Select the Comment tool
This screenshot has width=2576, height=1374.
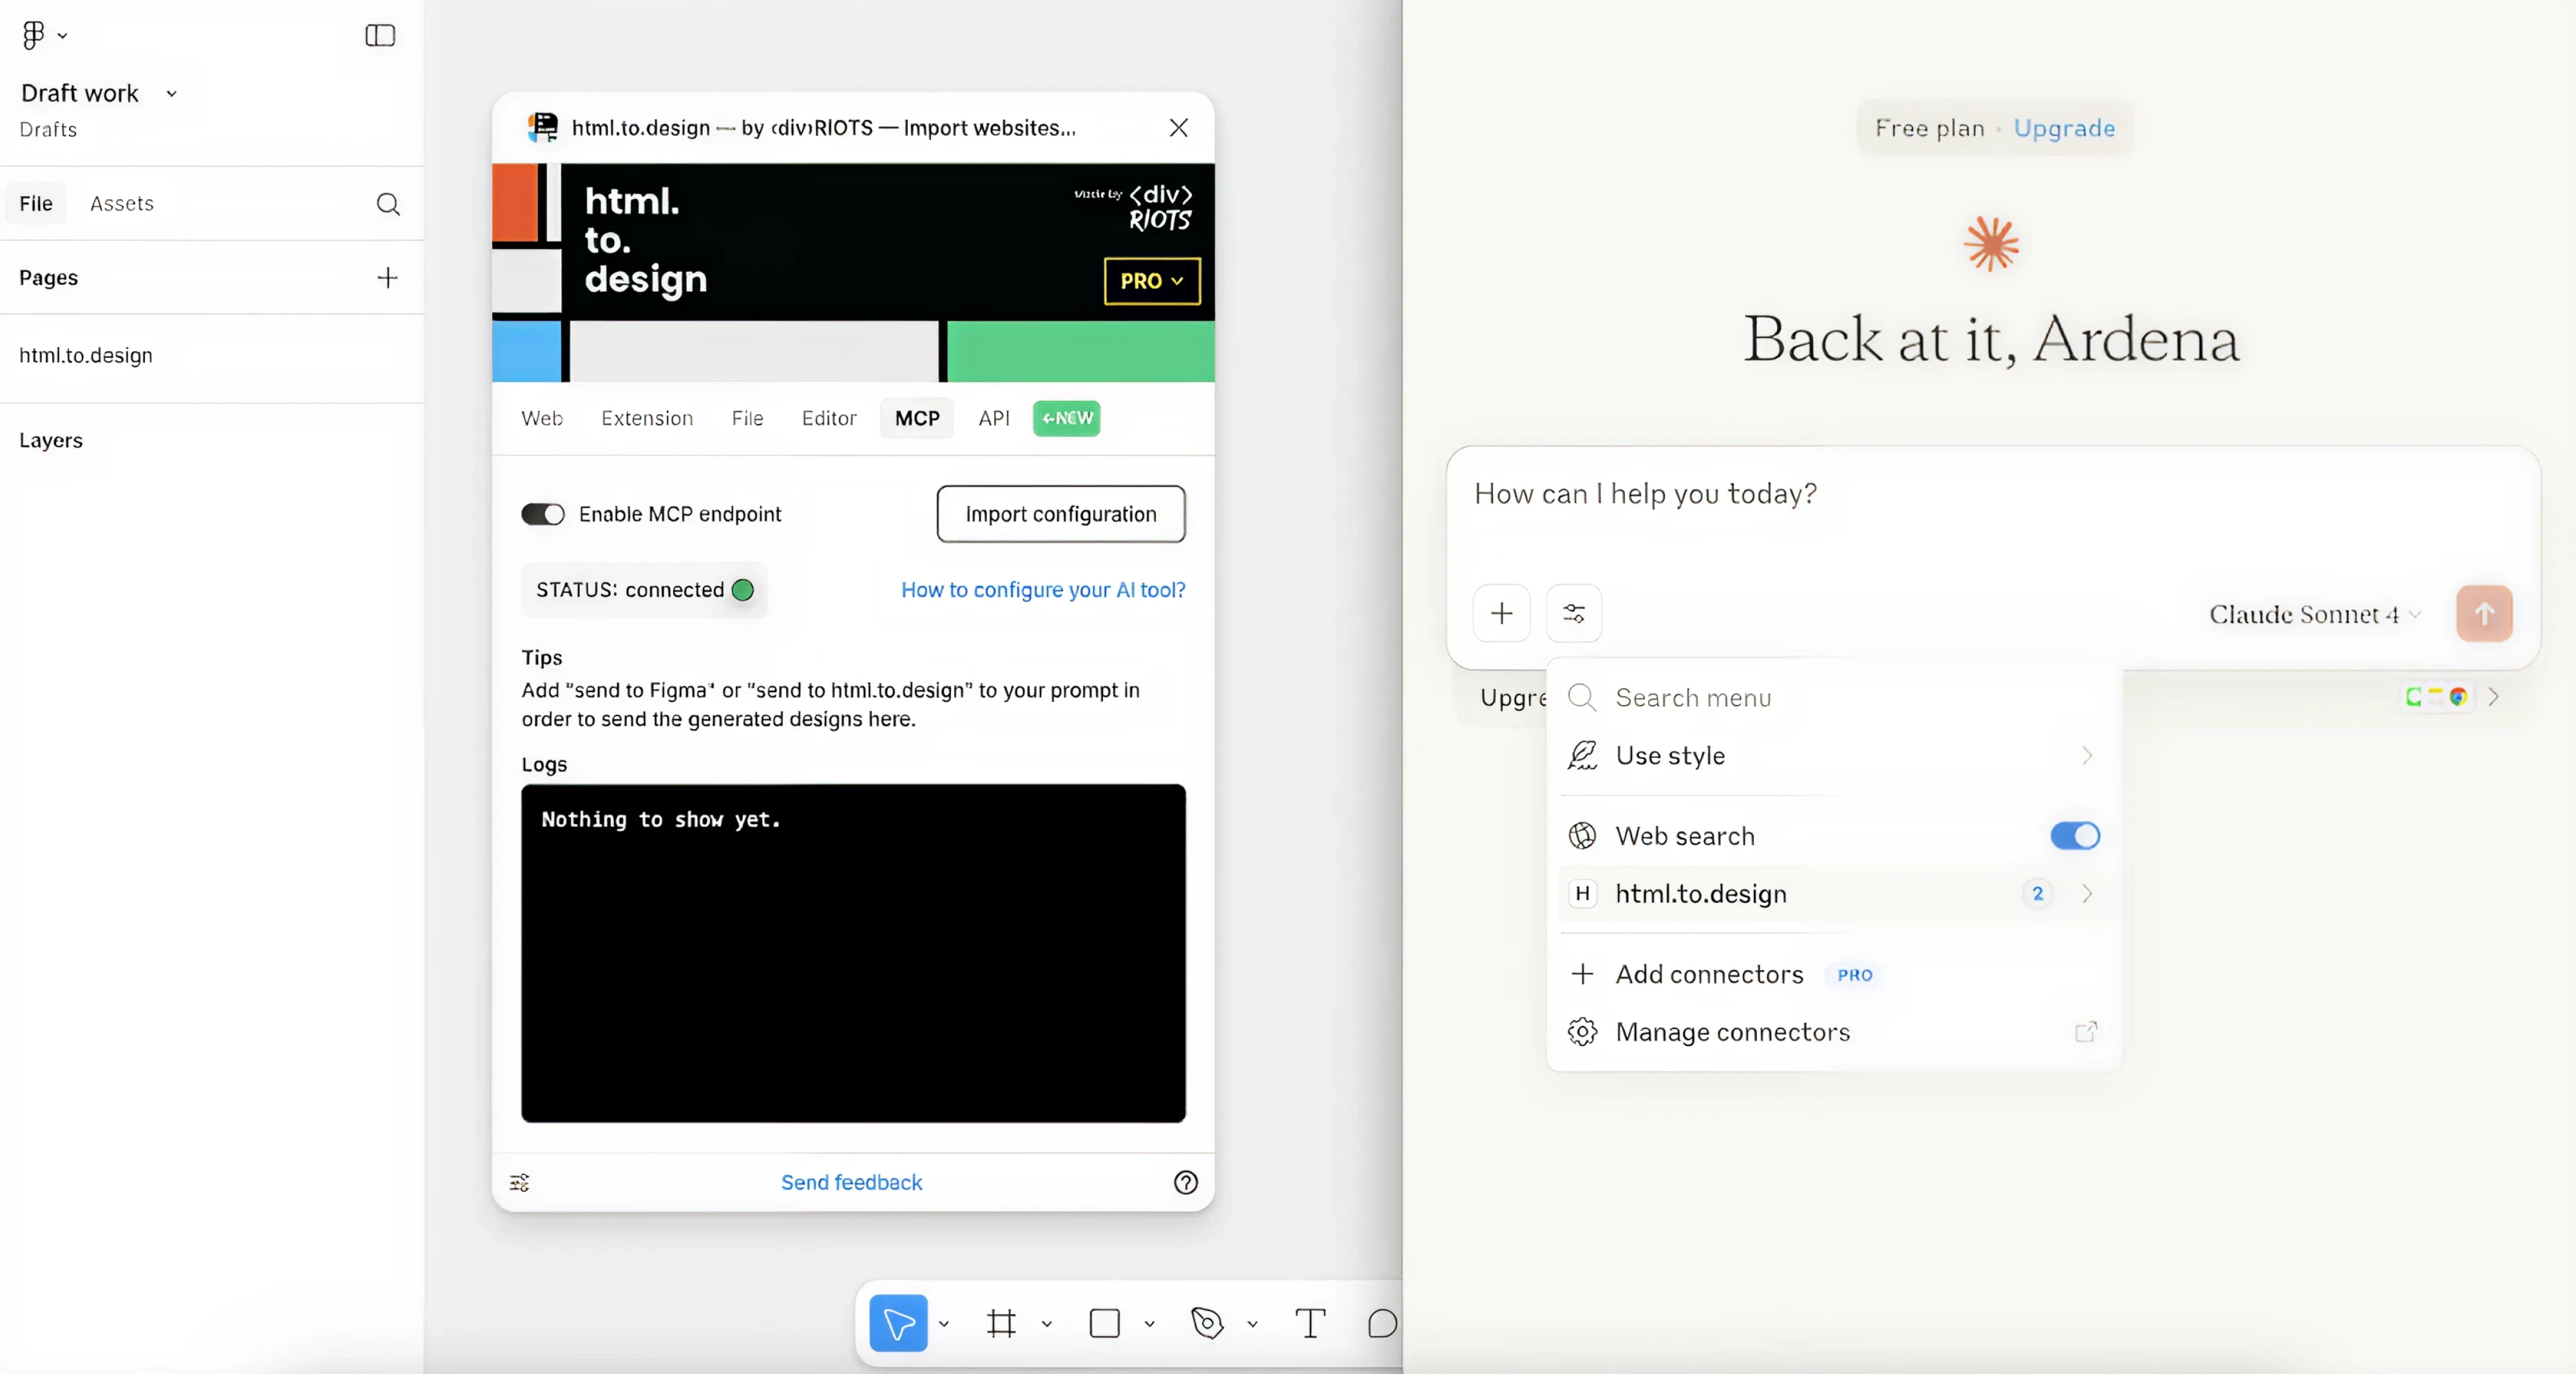pos(1382,1323)
